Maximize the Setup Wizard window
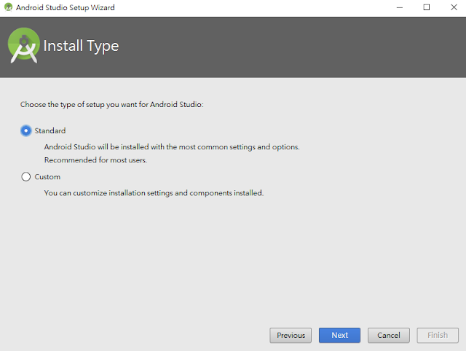This screenshot has height=351, width=466. click(427, 7)
